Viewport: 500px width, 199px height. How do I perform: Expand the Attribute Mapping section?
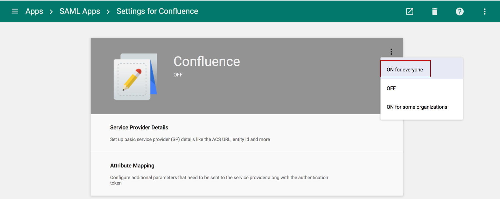pos(247,174)
